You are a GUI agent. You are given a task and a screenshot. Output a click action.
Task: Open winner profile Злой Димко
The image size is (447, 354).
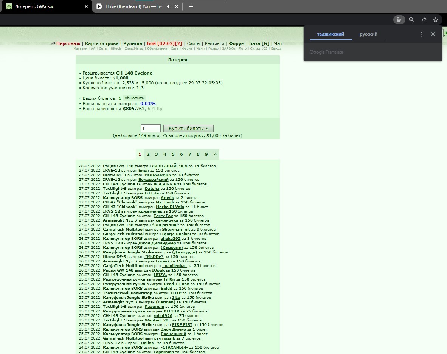(x=173, y=329)
